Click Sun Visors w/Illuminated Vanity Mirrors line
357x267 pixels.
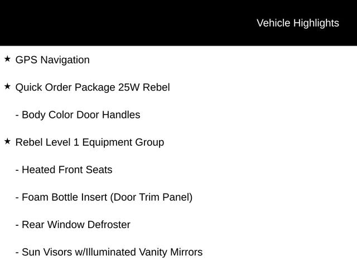coord(109,252)
